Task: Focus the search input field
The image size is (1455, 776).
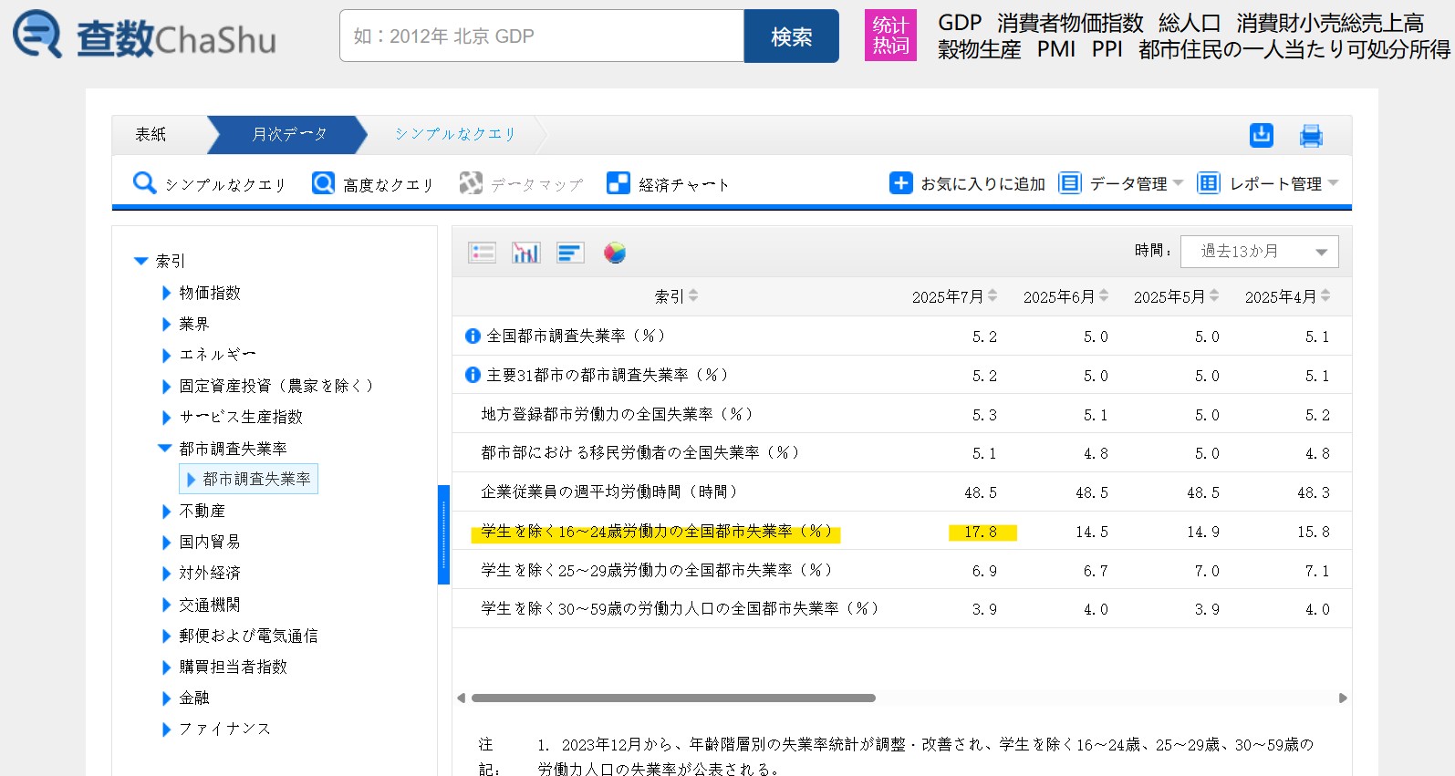Action: [x=542, y=36]
